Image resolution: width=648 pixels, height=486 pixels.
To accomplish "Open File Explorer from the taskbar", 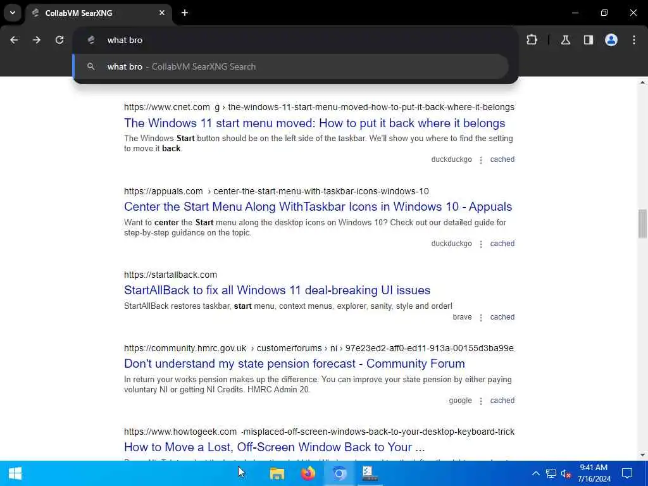I will (x=277, y=473).
